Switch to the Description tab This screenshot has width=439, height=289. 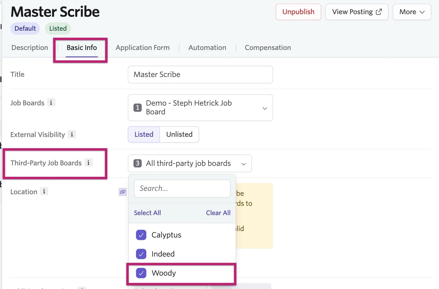click(30, 48)
